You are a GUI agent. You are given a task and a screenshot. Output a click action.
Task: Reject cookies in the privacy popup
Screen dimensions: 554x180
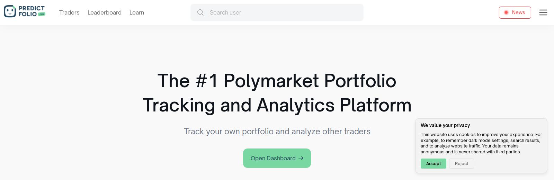click(461, 164)
